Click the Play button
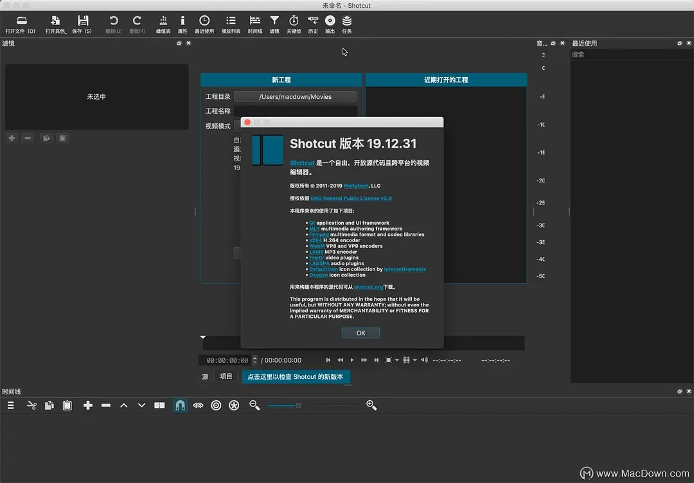The width and height of the screenshot is (694, 483). [352, 360]
